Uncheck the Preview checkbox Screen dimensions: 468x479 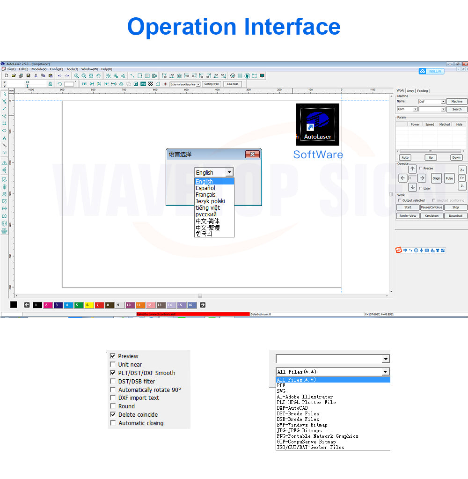[113, 356]
